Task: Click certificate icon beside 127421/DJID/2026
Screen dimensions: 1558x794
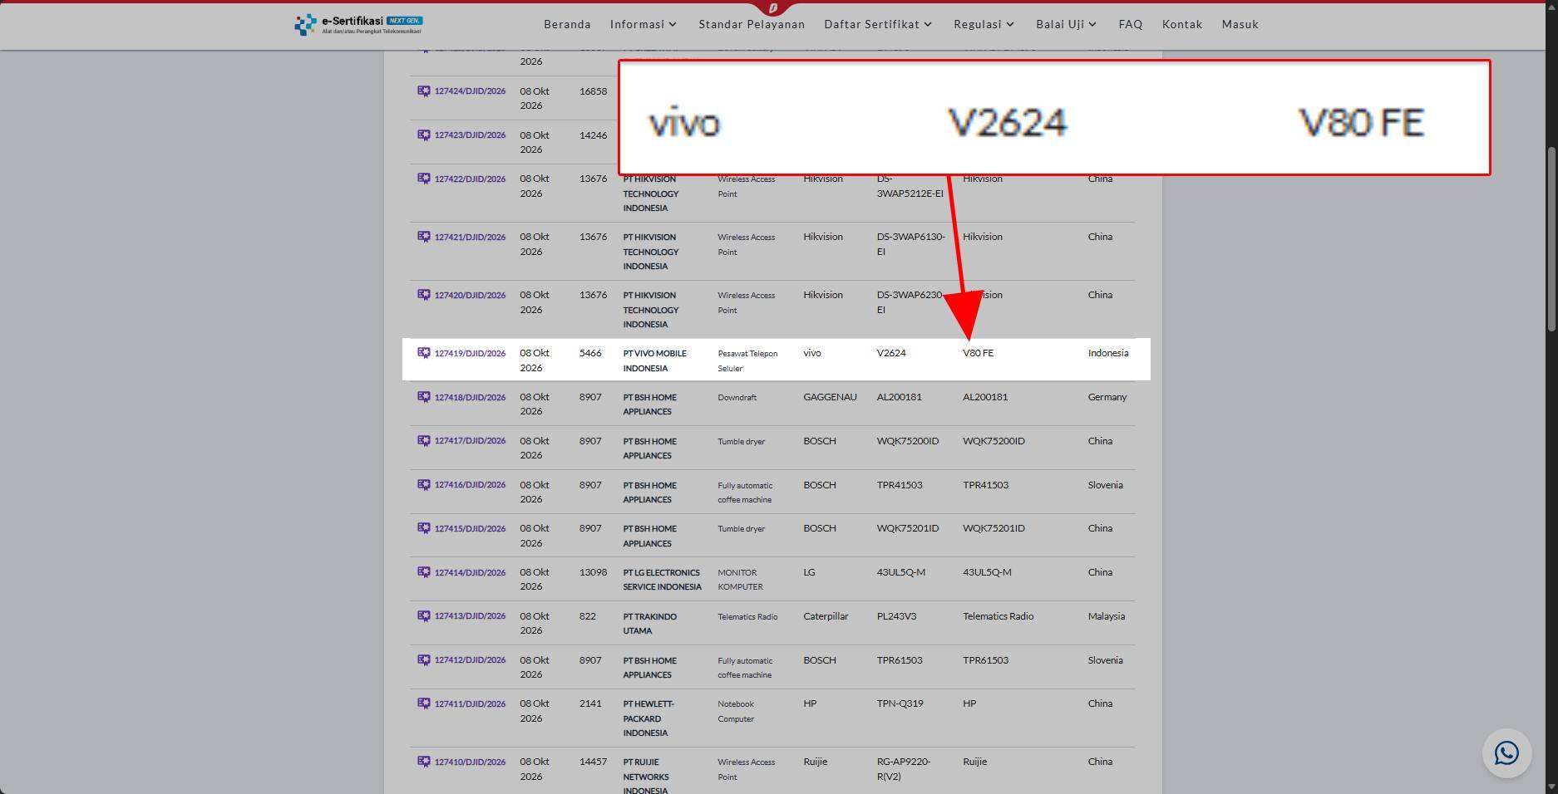Action: tap(424, 237)
